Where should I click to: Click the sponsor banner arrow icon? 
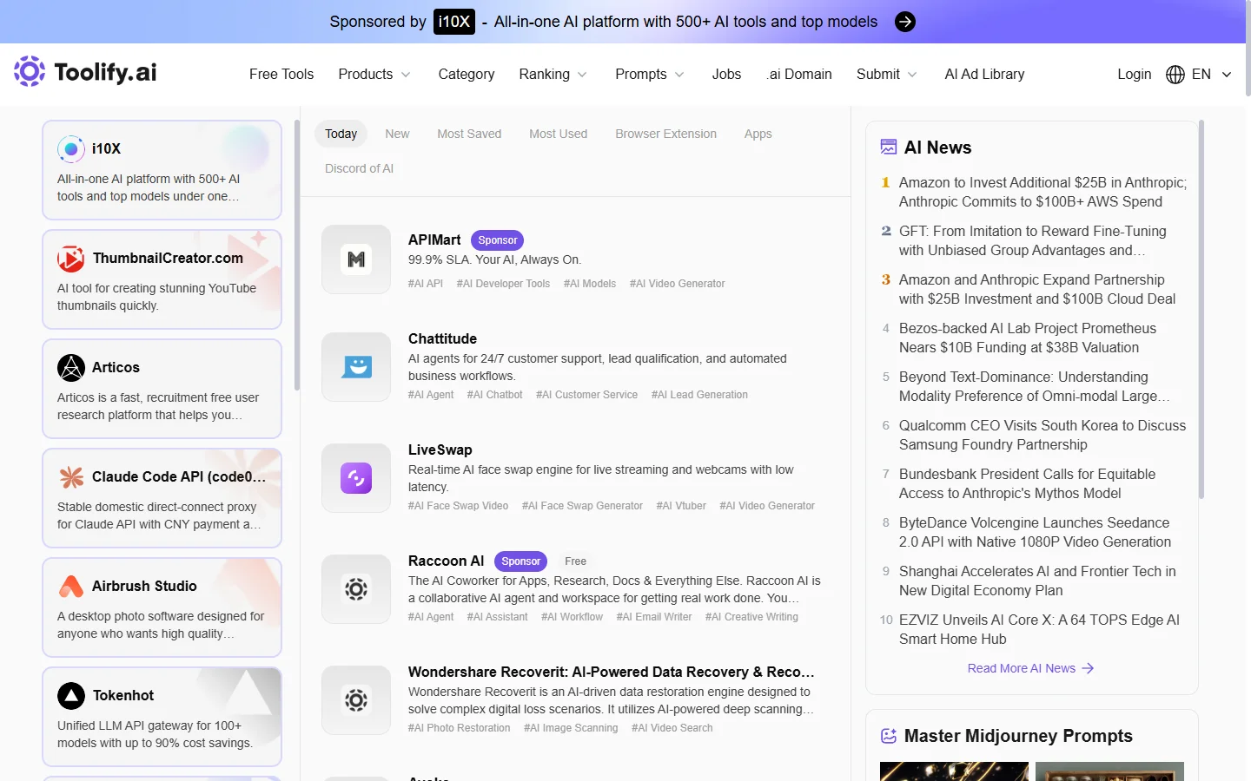tap(905, 22)
